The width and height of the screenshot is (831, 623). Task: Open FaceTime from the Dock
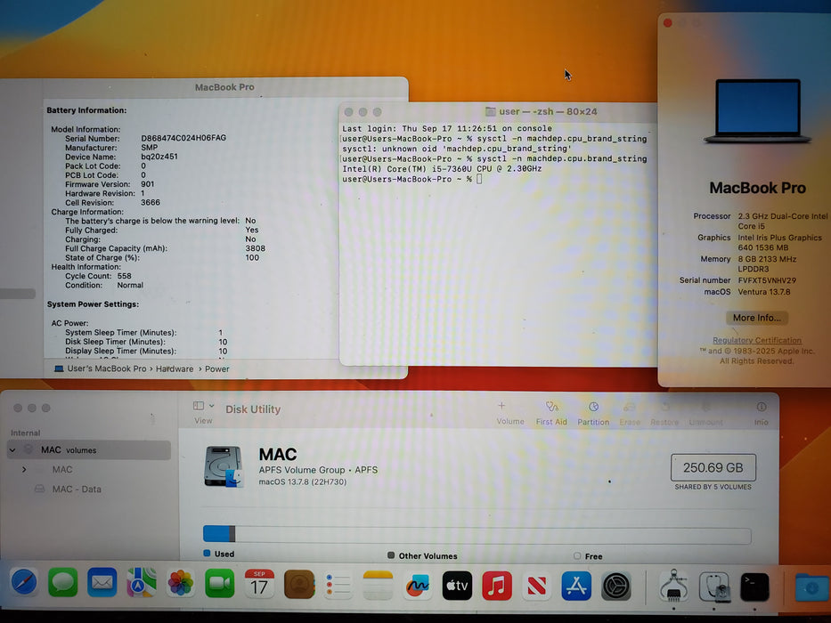(220, 584)
